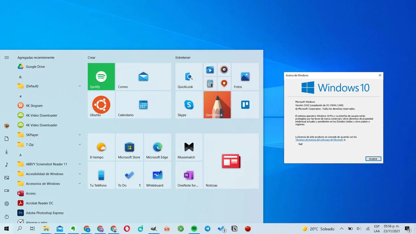
Task: Click the '&' letter header in app list
Action: coord(20,77)
